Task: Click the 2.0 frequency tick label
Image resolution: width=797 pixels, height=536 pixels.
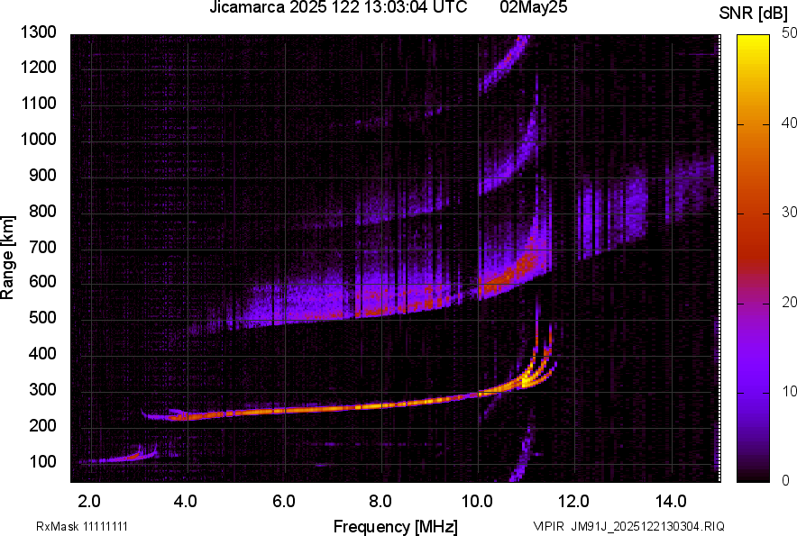Action: pyautogui.click(x=89, y=502)
